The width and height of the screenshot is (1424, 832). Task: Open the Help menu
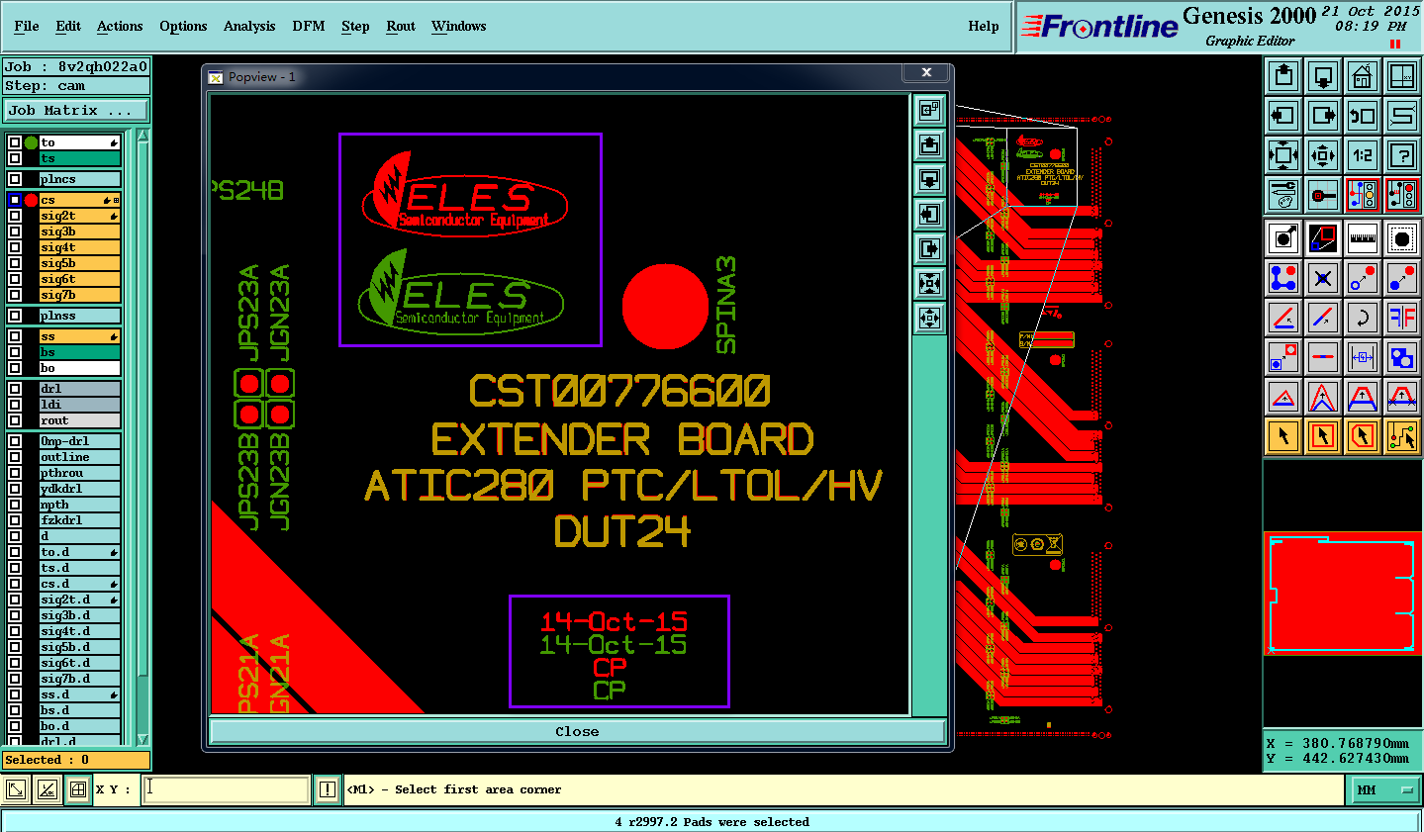pyautogui.click(x=984, y=26)
